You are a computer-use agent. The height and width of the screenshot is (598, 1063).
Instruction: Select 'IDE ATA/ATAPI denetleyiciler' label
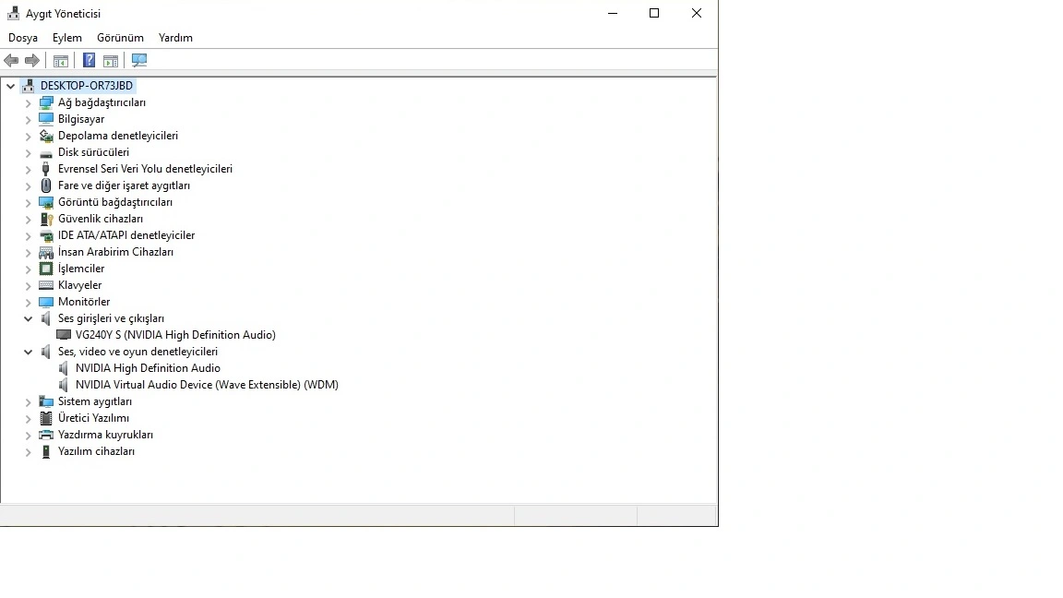coord(126,235)
